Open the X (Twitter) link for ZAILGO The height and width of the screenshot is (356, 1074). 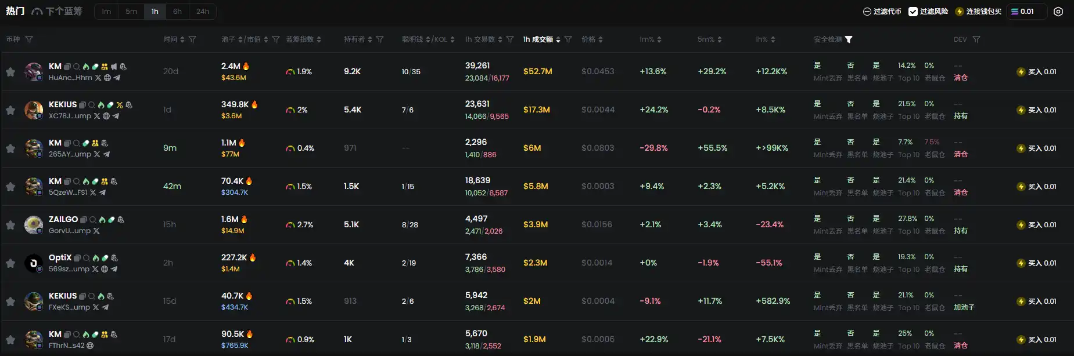(x=96, y=231)
